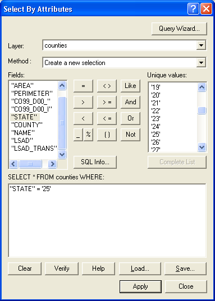Viewport: 215px width, 301px height.
Task: Click the Fields vertical scrollbar thumb
Action: (x=62, y=123)
